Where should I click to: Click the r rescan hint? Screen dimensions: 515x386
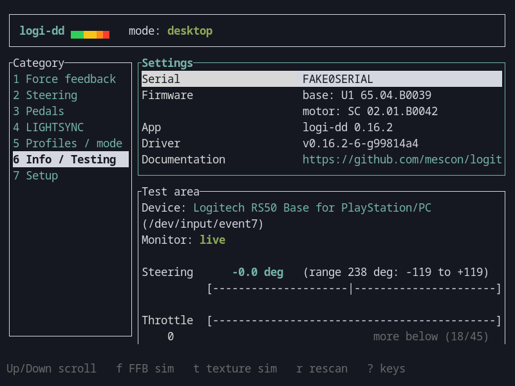322,369
